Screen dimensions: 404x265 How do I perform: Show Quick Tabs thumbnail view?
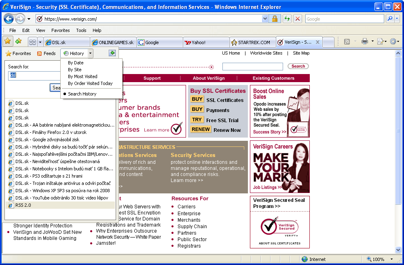click(32, 42)
